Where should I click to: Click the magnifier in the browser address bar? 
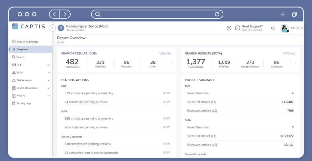[x=98, y=14]
